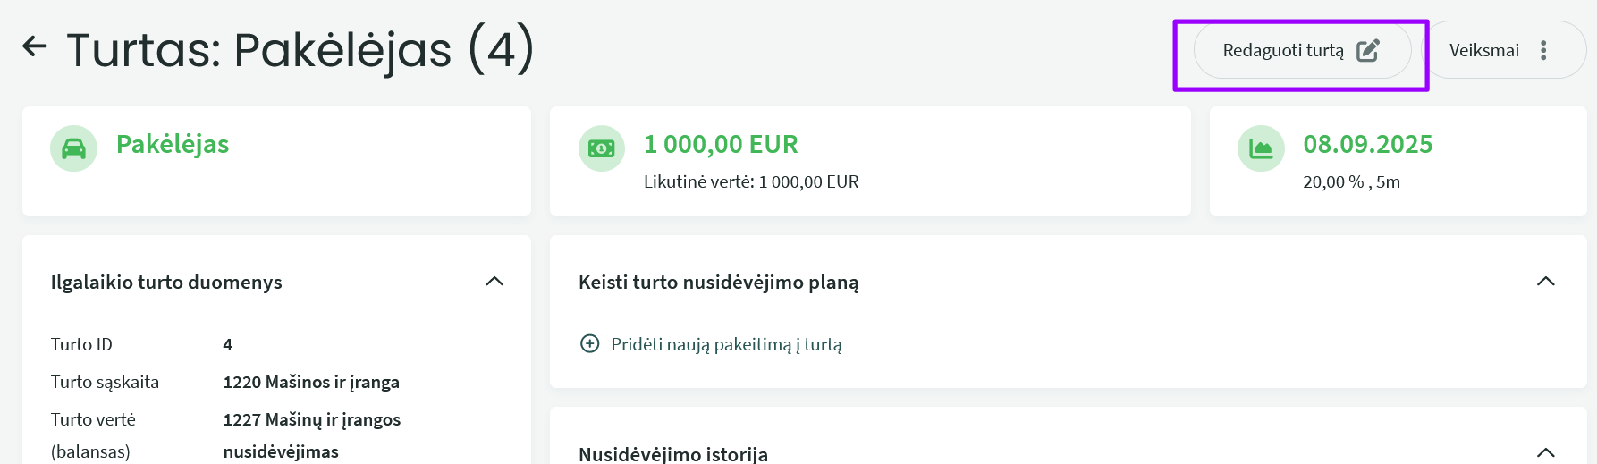Collapse the Ilgalaikio turto duomenys section

(494, 282)
